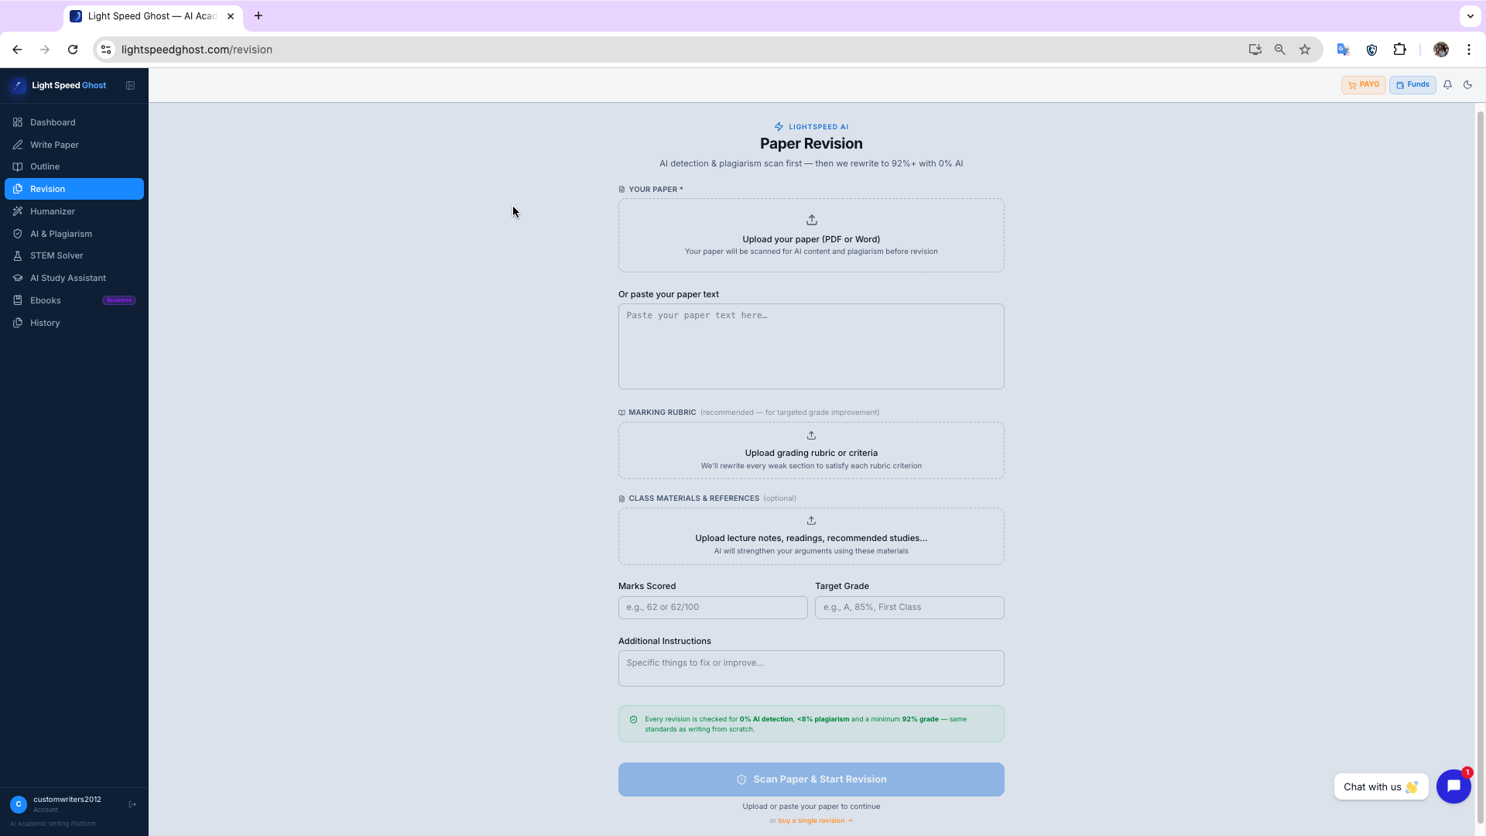Click Upload your paper (PDF or Word)
The width and height of the screenshot is (1486, 836).
click(811, 239)
